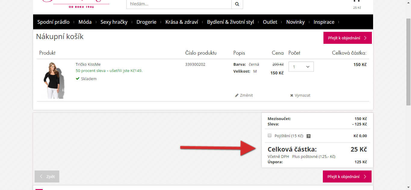Click the Zpět back arrow button
The image size is (411, 190).
tap(47, 176)
